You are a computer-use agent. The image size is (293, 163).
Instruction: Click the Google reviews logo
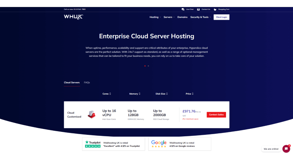pyautogui.click(x=159, y=142)
